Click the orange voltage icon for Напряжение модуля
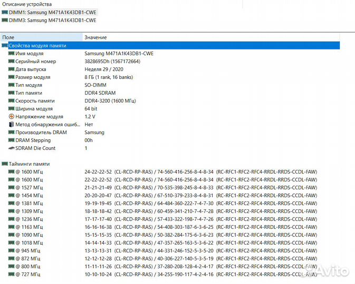 coord(11,116)
